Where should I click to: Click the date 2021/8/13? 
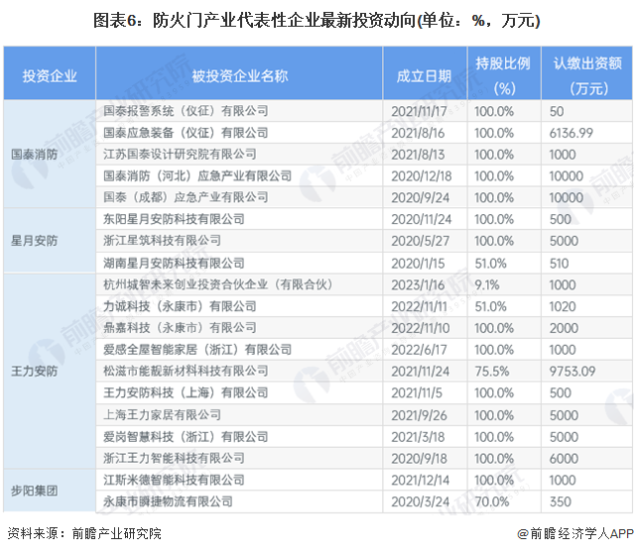coord(418,155)
